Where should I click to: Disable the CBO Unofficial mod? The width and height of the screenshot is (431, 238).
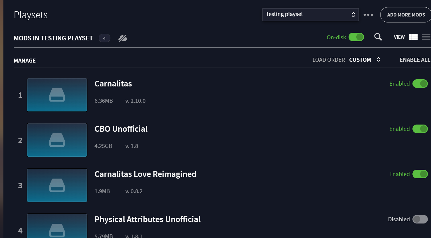coord(420,129)
